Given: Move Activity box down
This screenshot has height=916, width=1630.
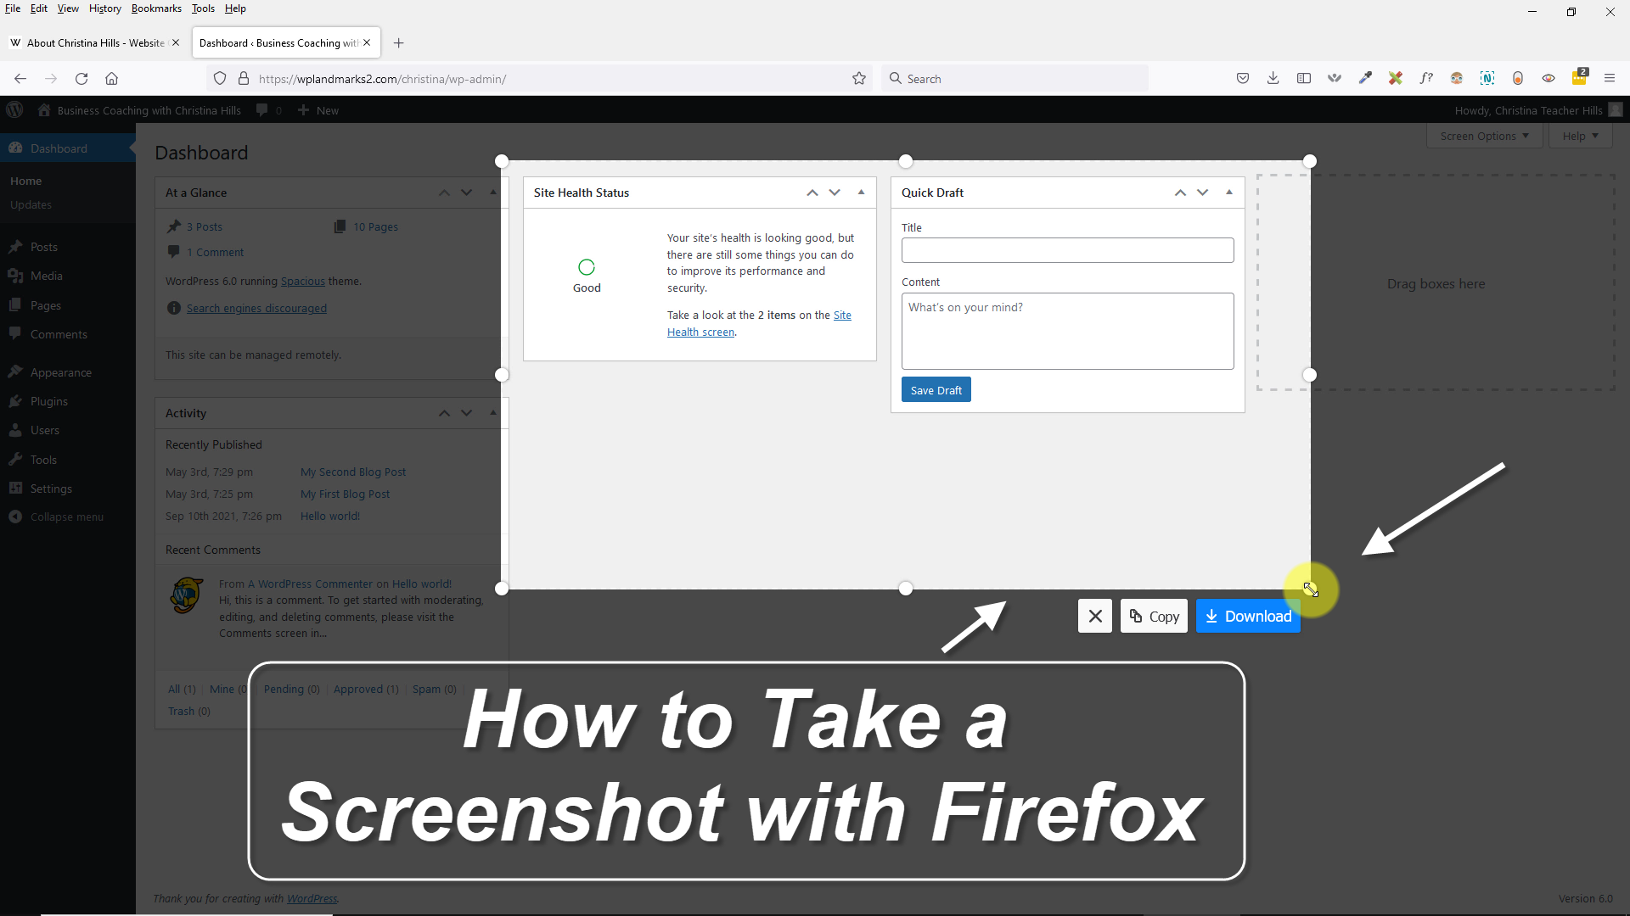Looking at the screenshot, I should pyautogui.click(x=467, y=413).
